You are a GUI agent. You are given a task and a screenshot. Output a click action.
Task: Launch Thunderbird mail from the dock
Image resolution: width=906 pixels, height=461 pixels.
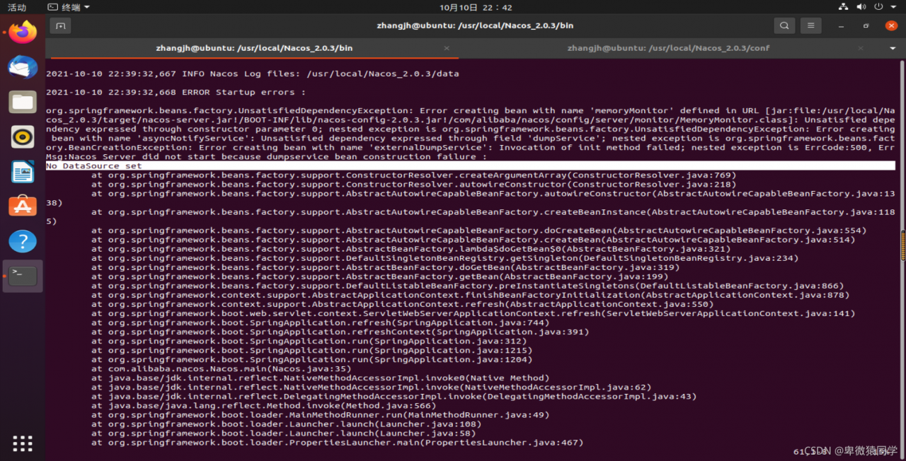click(23, 67)
